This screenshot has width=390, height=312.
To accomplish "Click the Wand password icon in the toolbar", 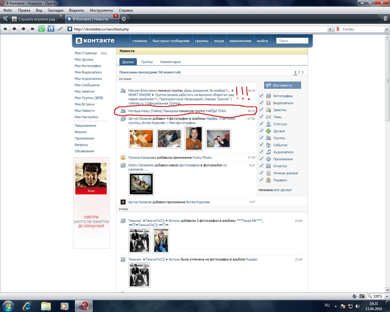I will 60,29.
